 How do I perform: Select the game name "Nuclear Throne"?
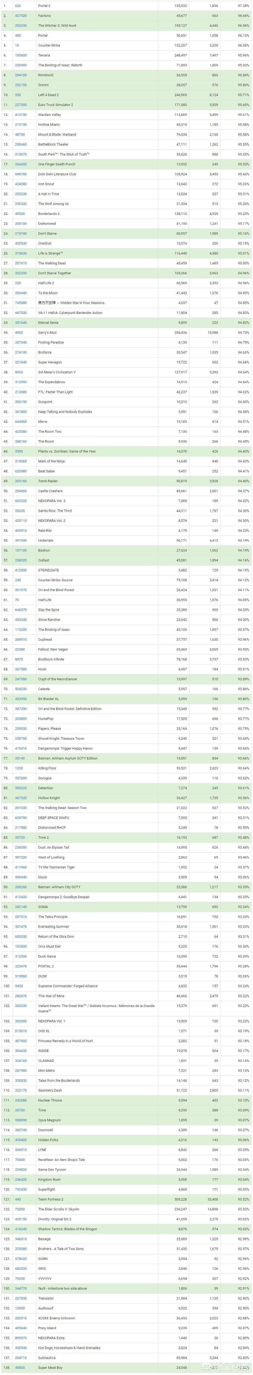coord(50,1101)
